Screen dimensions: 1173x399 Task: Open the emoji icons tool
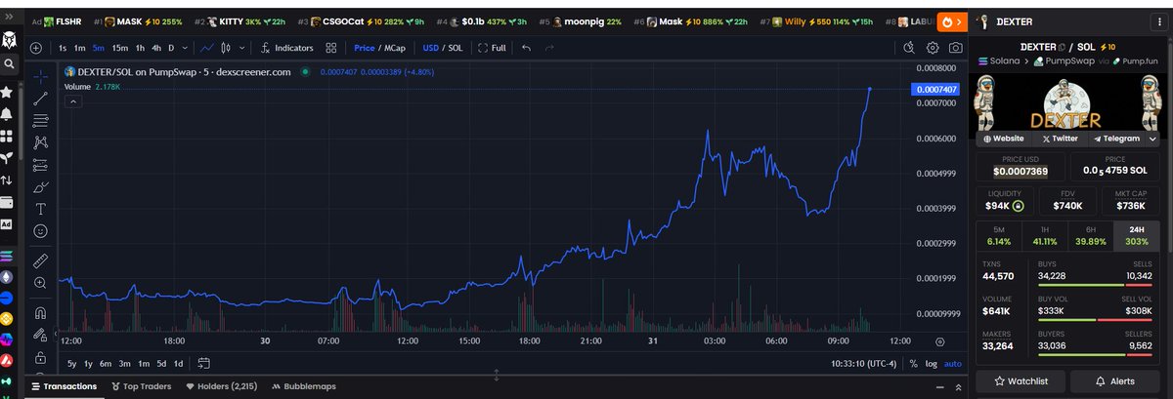click(40, 231)
